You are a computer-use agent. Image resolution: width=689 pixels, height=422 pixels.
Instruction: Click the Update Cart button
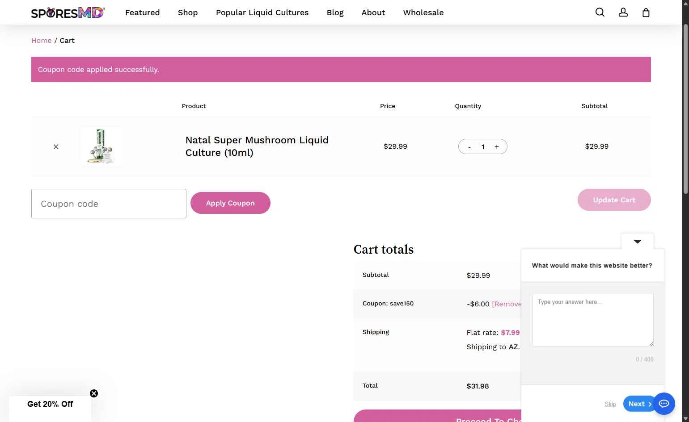[614, 200]
